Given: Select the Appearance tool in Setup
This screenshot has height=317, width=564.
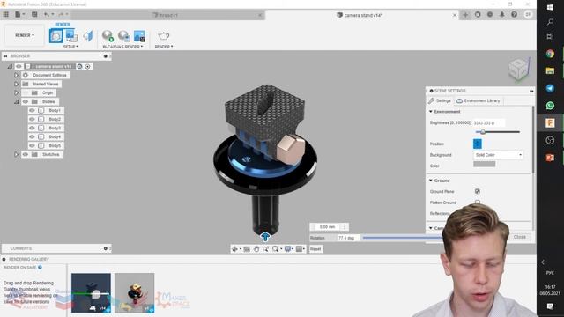Looking at the screenshot, I should point(56,36).
